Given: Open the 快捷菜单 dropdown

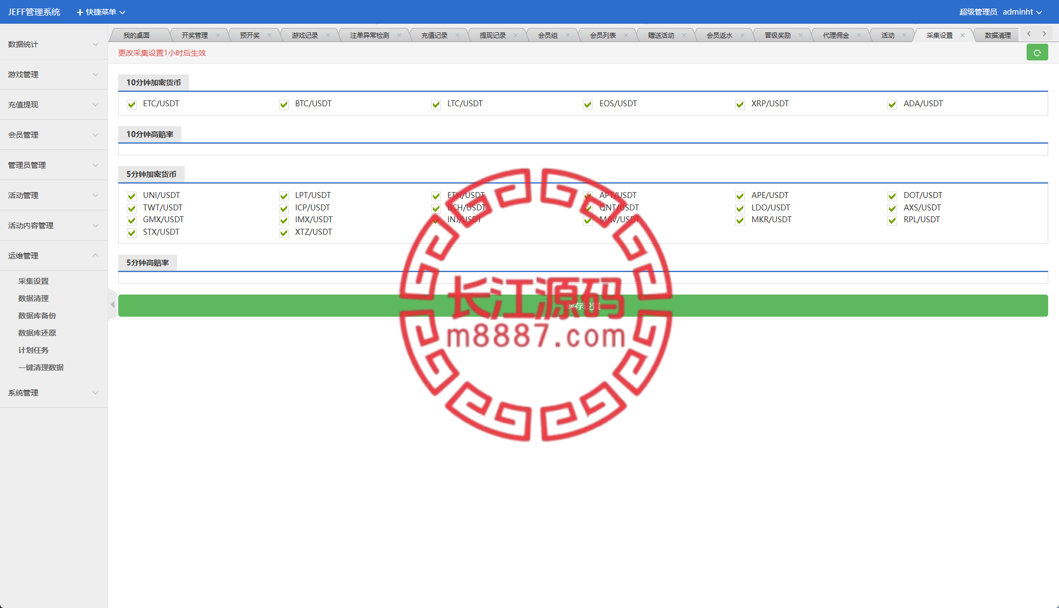Looking at the screenshot, I should click(x=101, y=12).
